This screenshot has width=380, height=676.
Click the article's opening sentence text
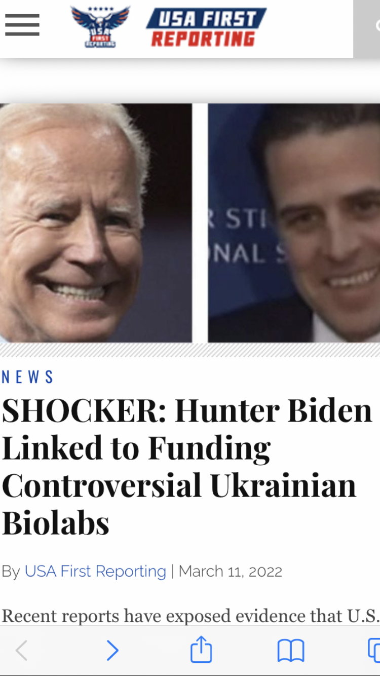click(x=191, y=615)
